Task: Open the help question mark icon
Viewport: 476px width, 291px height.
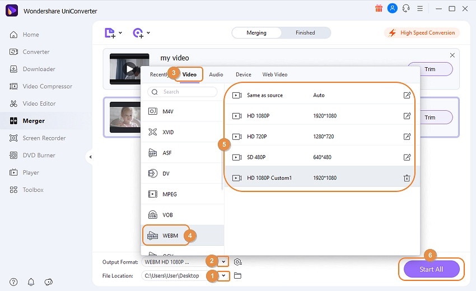Action: [x=13, y=282]
